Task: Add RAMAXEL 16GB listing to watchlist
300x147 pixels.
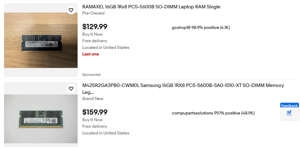Action: click(71, 10)
